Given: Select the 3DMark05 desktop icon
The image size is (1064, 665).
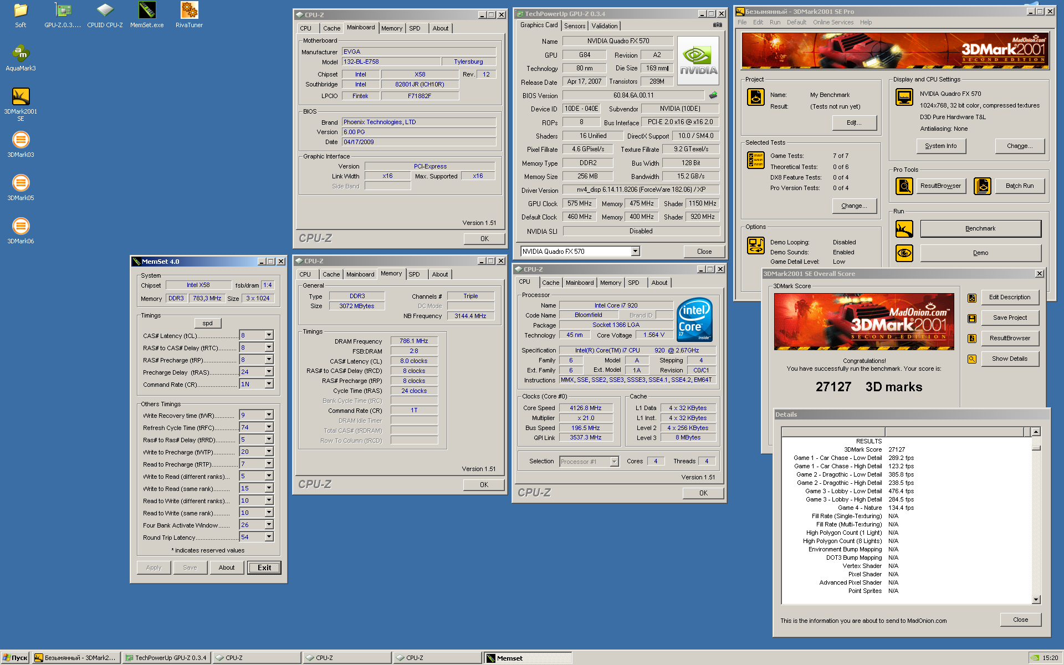Looking at the screenshot, I should click(21, 183).
